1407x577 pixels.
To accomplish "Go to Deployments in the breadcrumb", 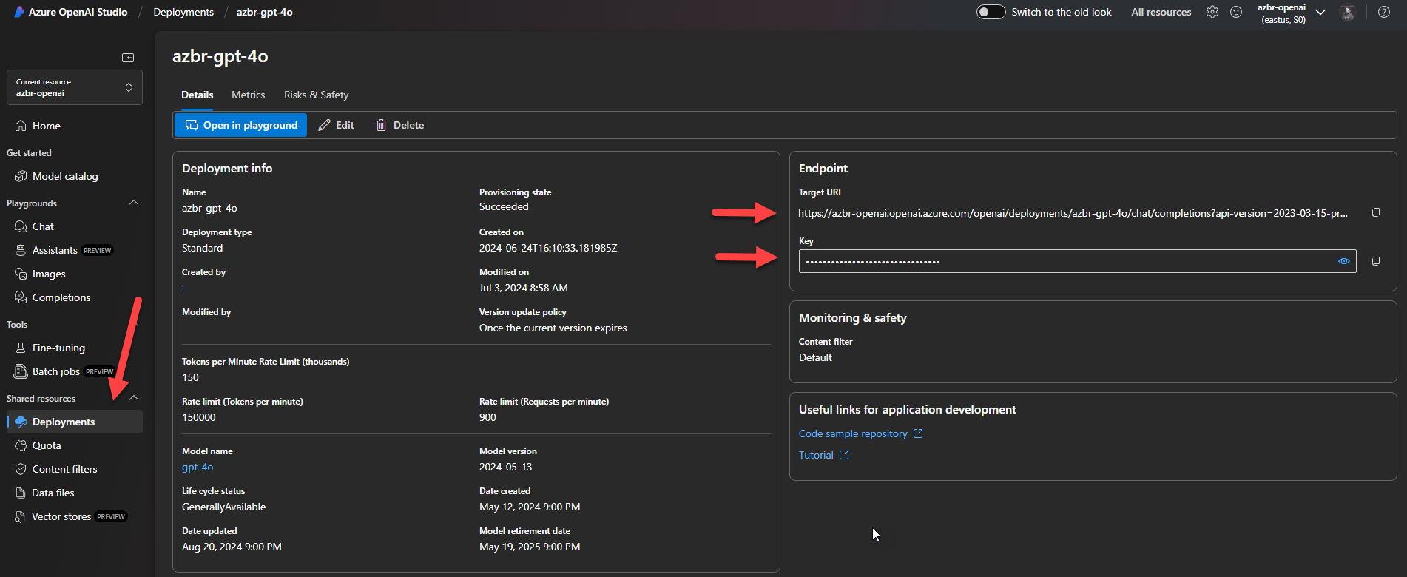I will [x=183, y=12].
